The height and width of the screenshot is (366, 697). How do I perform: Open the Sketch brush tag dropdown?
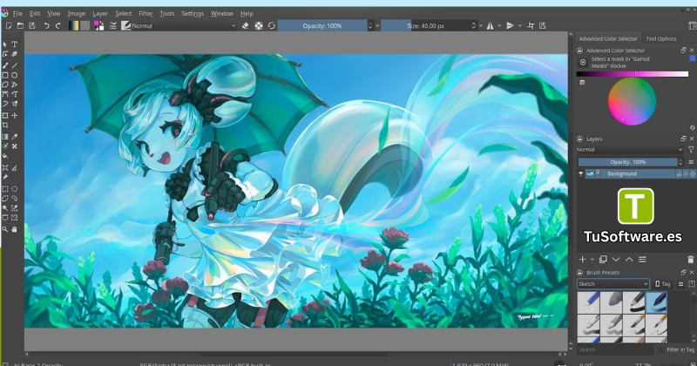tap(613, 284)
